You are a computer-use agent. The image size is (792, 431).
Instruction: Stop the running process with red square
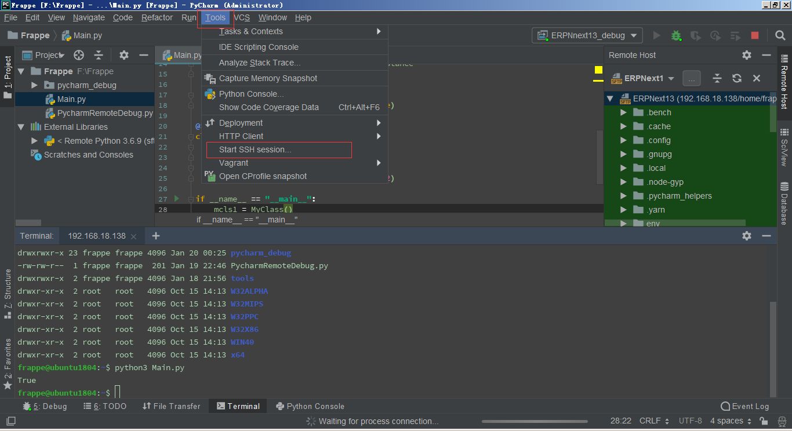point(755,35)
